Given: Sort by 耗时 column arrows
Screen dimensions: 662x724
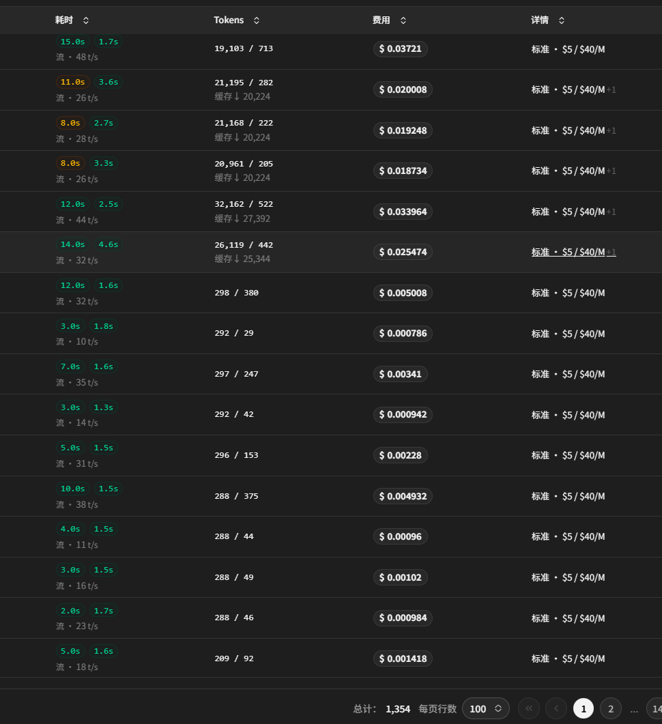Looking at the screenshot, I should (x=86, y=20).
